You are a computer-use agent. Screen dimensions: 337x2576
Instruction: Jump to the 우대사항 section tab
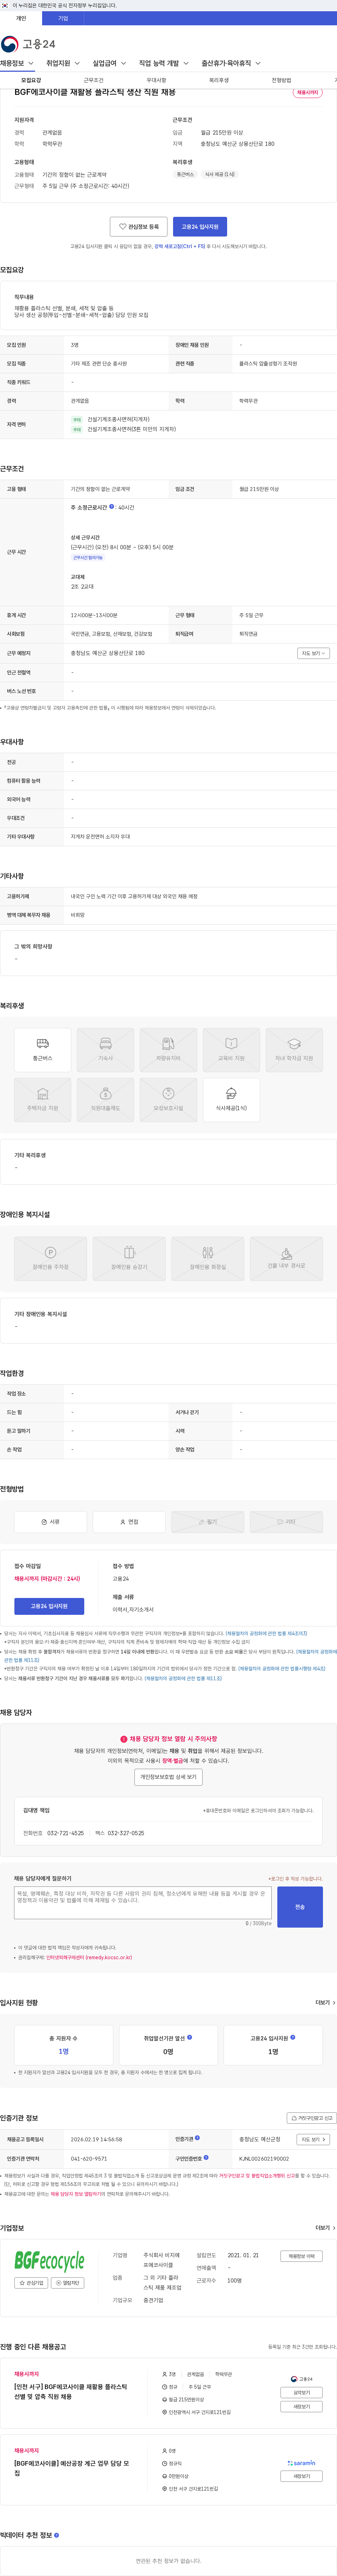coord(156,80)
